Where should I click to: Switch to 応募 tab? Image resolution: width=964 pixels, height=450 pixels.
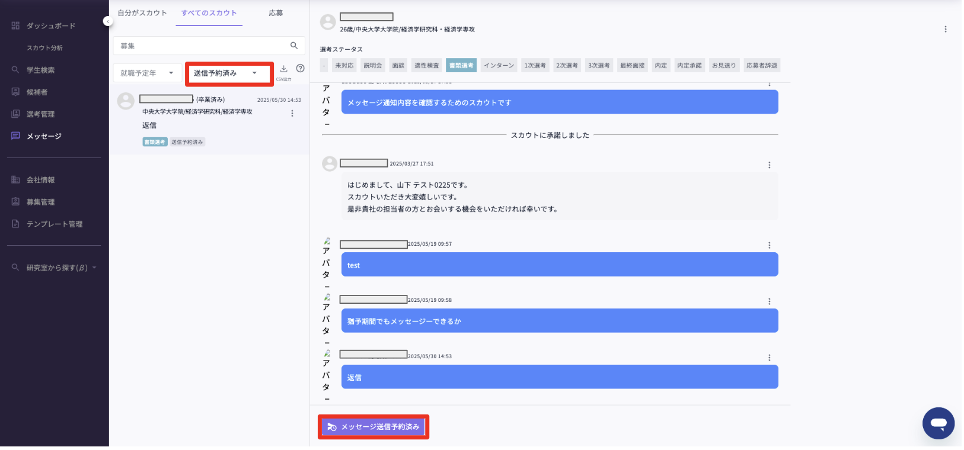[276, 13]
